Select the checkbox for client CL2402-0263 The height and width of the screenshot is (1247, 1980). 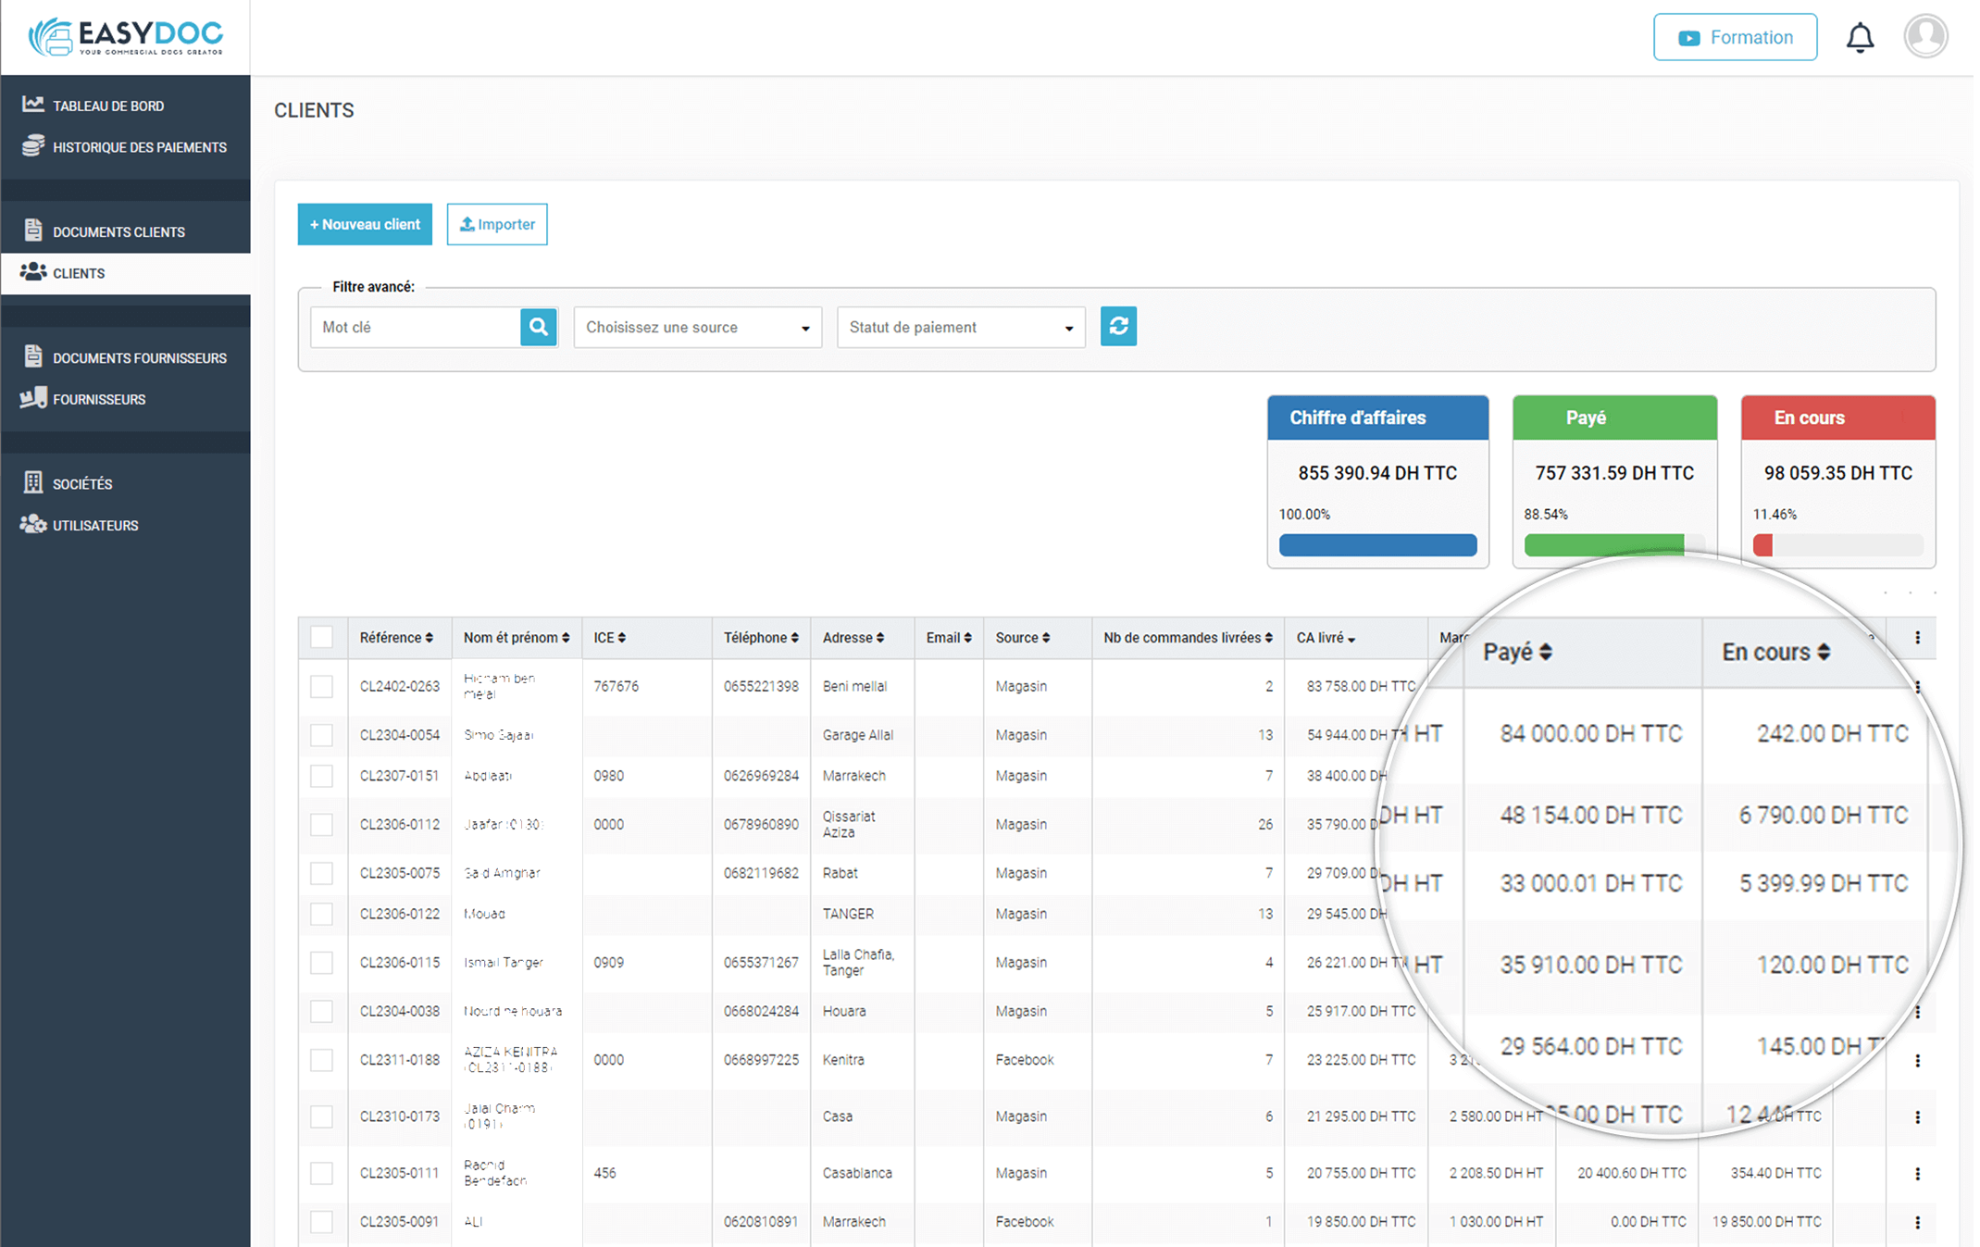[321, 686]
